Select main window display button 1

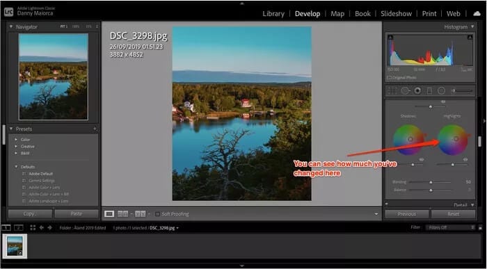[6, 228]
